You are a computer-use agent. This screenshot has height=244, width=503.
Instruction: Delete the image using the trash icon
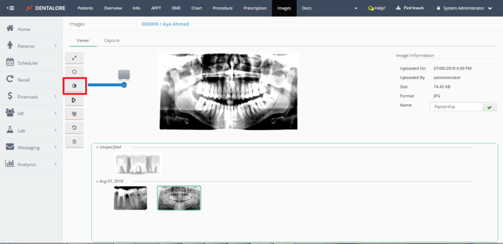point(74,142)
